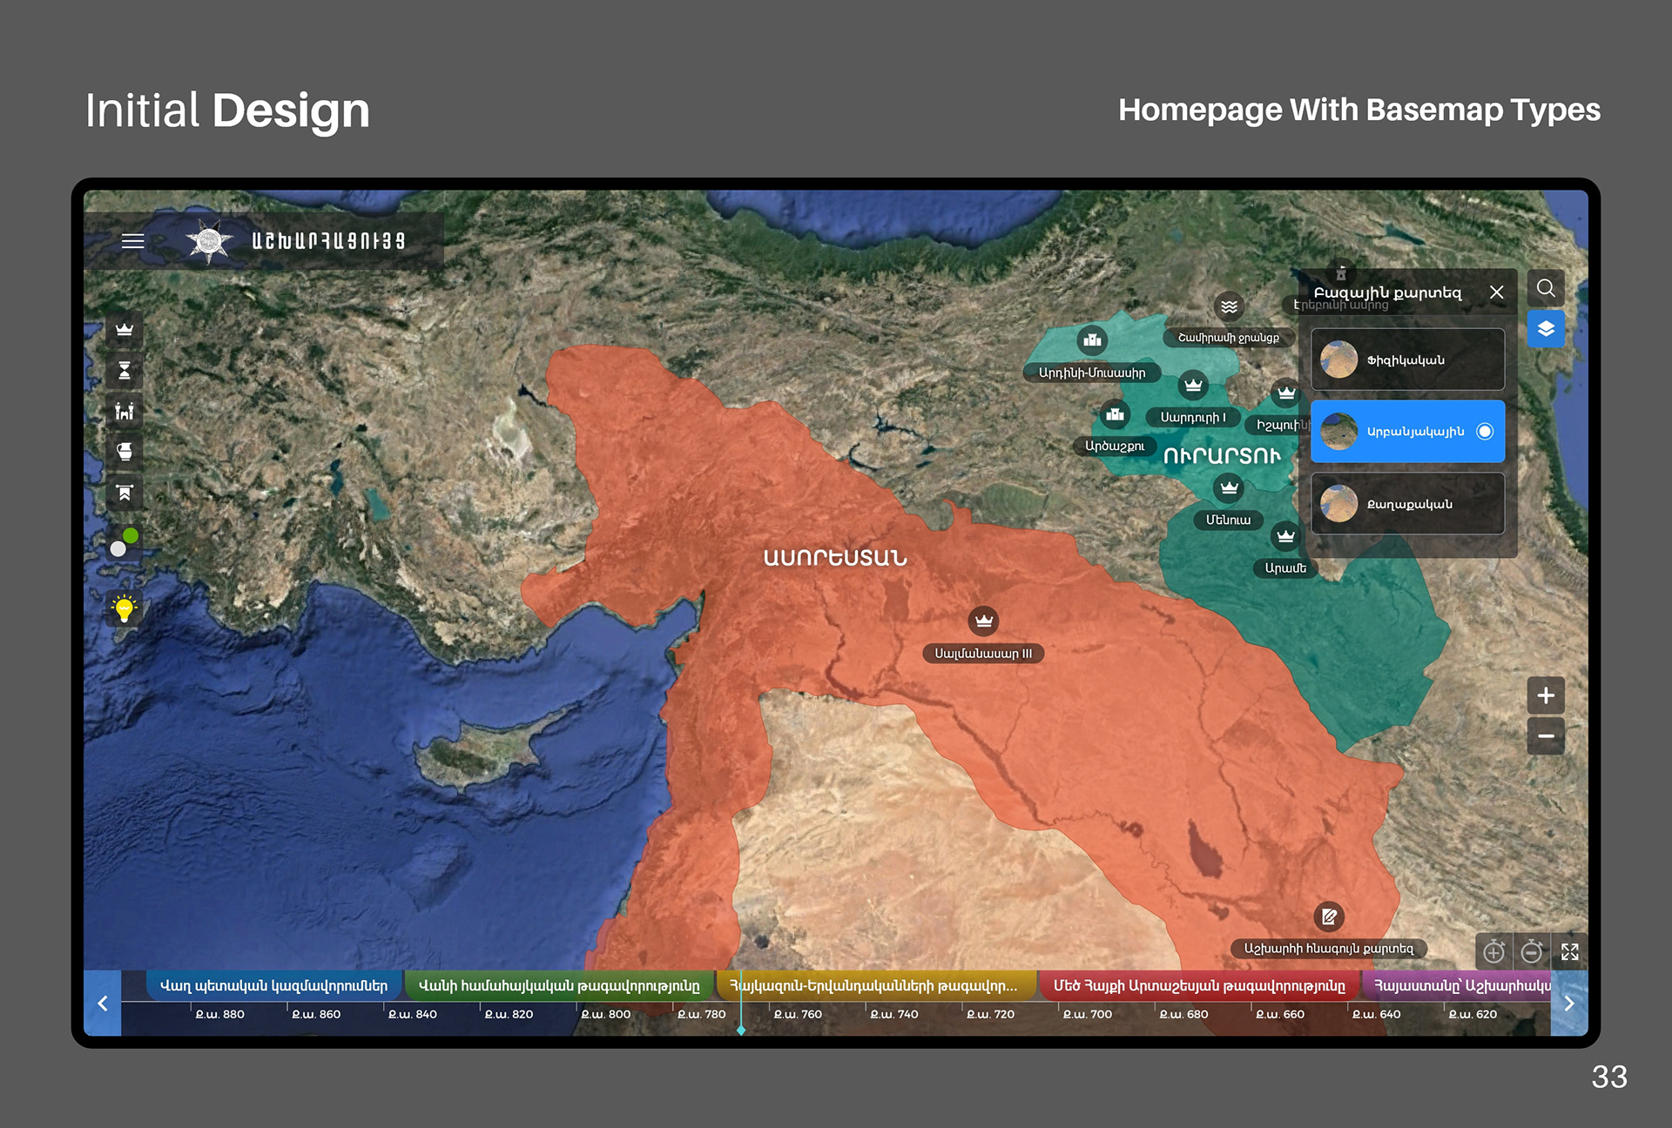Screen dimensions: 1672x1128
Task: Toggle the blue basemap layers button
Action: tap(1546, 329)
